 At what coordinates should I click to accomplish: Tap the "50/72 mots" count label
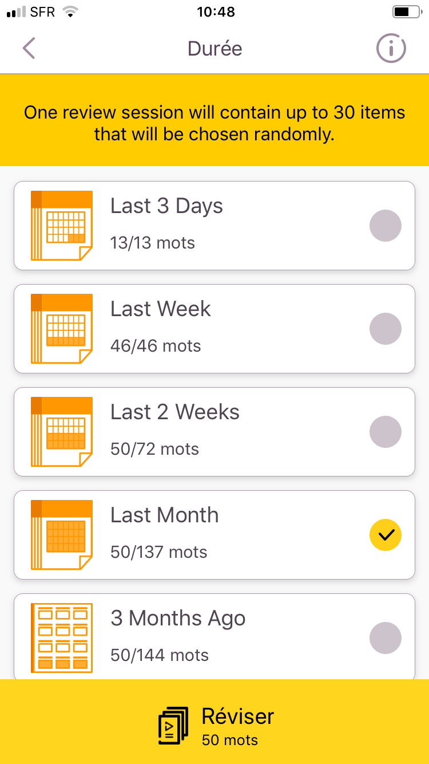coord(154,449)
